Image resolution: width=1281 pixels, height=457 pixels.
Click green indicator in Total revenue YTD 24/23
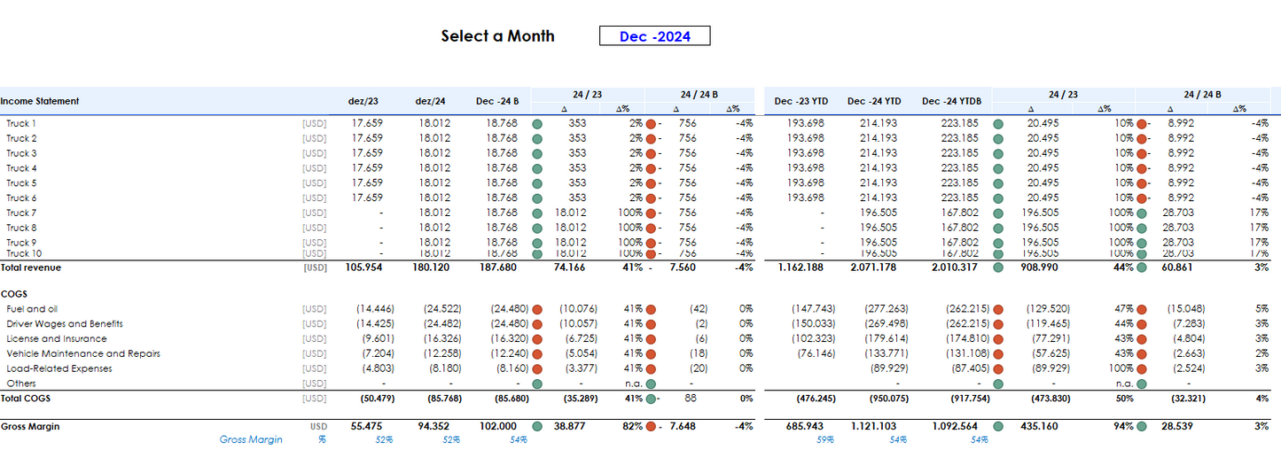point(998,267)
